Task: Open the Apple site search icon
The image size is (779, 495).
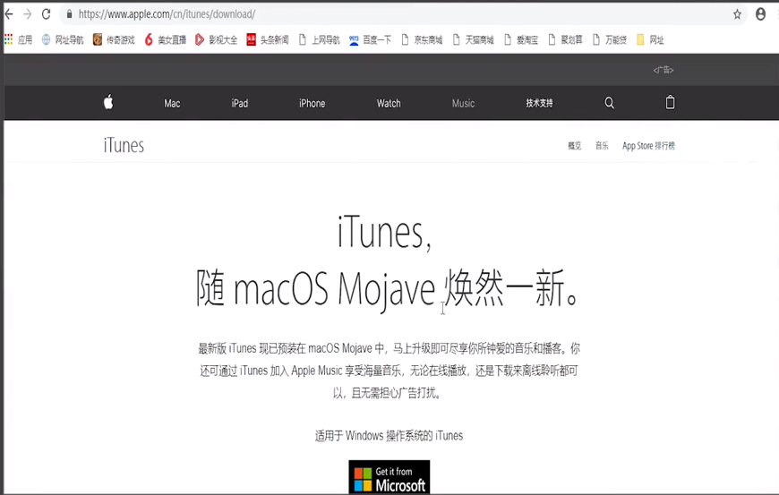Action: click(x=609, y=103)
